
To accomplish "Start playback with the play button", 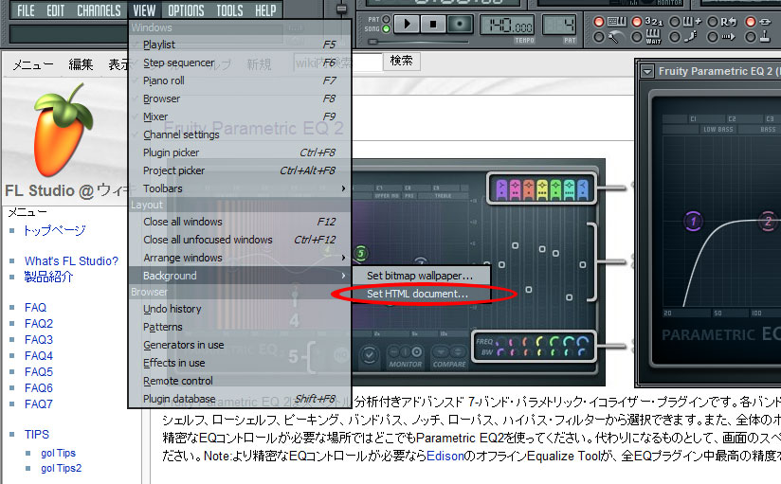I will [407, 24].
